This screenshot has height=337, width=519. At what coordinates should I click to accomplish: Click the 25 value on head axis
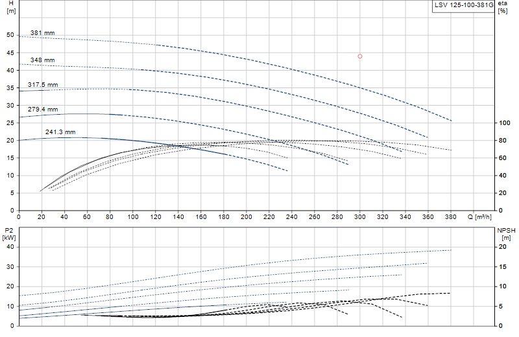10,123
